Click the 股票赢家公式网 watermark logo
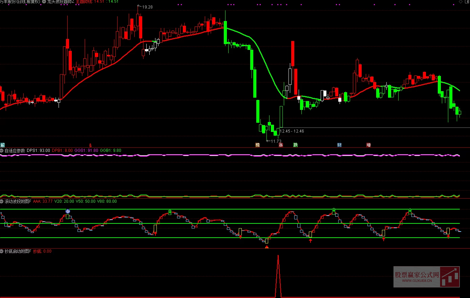The image size is (470, 298). 426,277
